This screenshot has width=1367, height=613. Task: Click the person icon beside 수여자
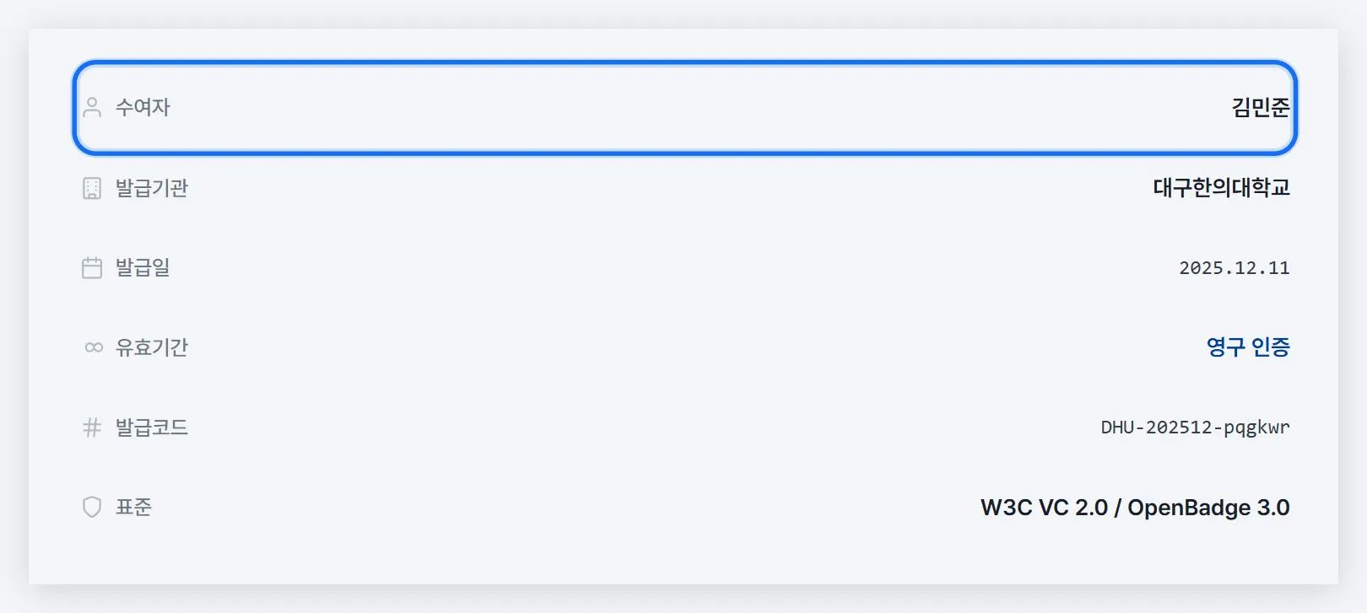[x=92, y=107]
